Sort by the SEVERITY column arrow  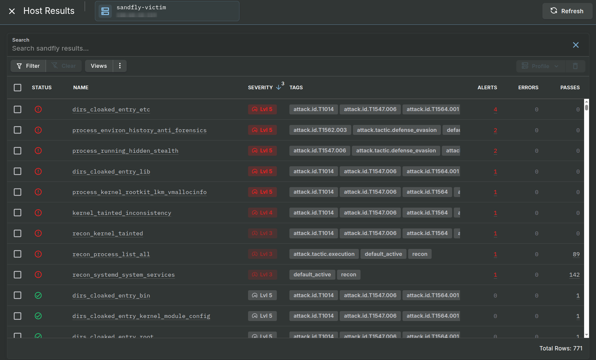click(x=278, y=87)
